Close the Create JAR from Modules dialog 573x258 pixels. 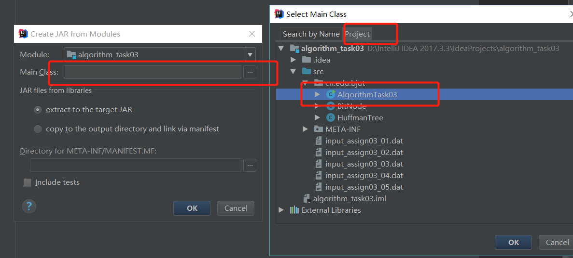pos(252,34)
